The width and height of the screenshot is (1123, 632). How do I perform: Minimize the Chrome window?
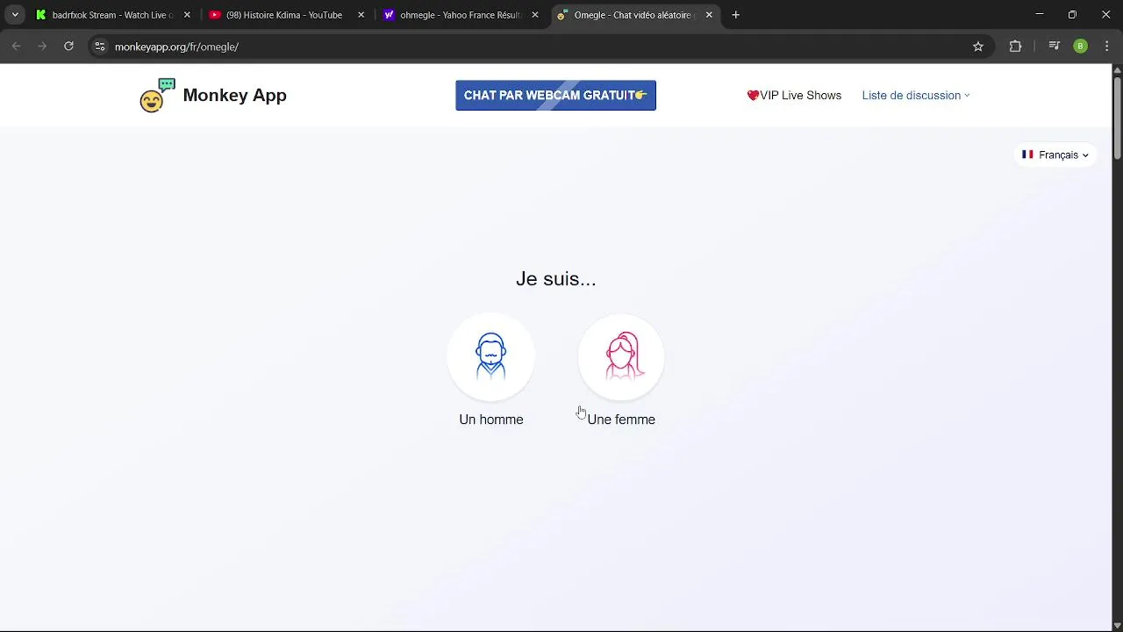point(1039,15)
